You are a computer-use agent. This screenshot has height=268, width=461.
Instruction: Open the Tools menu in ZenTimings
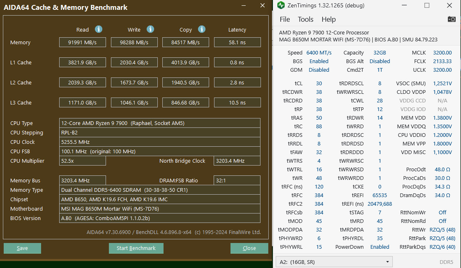click(x=305, y=19)
